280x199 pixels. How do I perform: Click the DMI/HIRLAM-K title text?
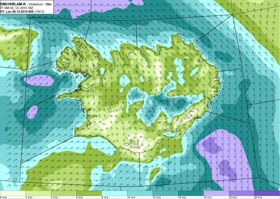click(13, 4)
